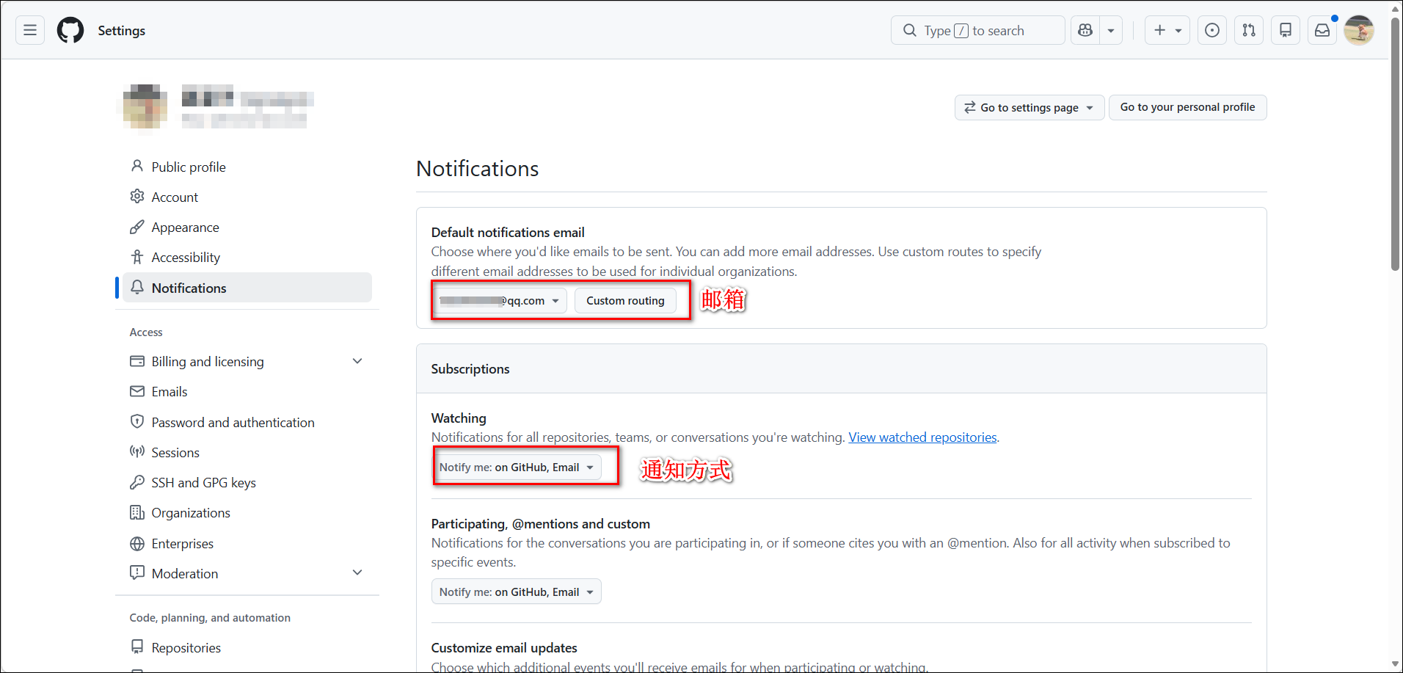Open the View watched repositories link
Screen dimensions: 1403x673
(922, 437)
